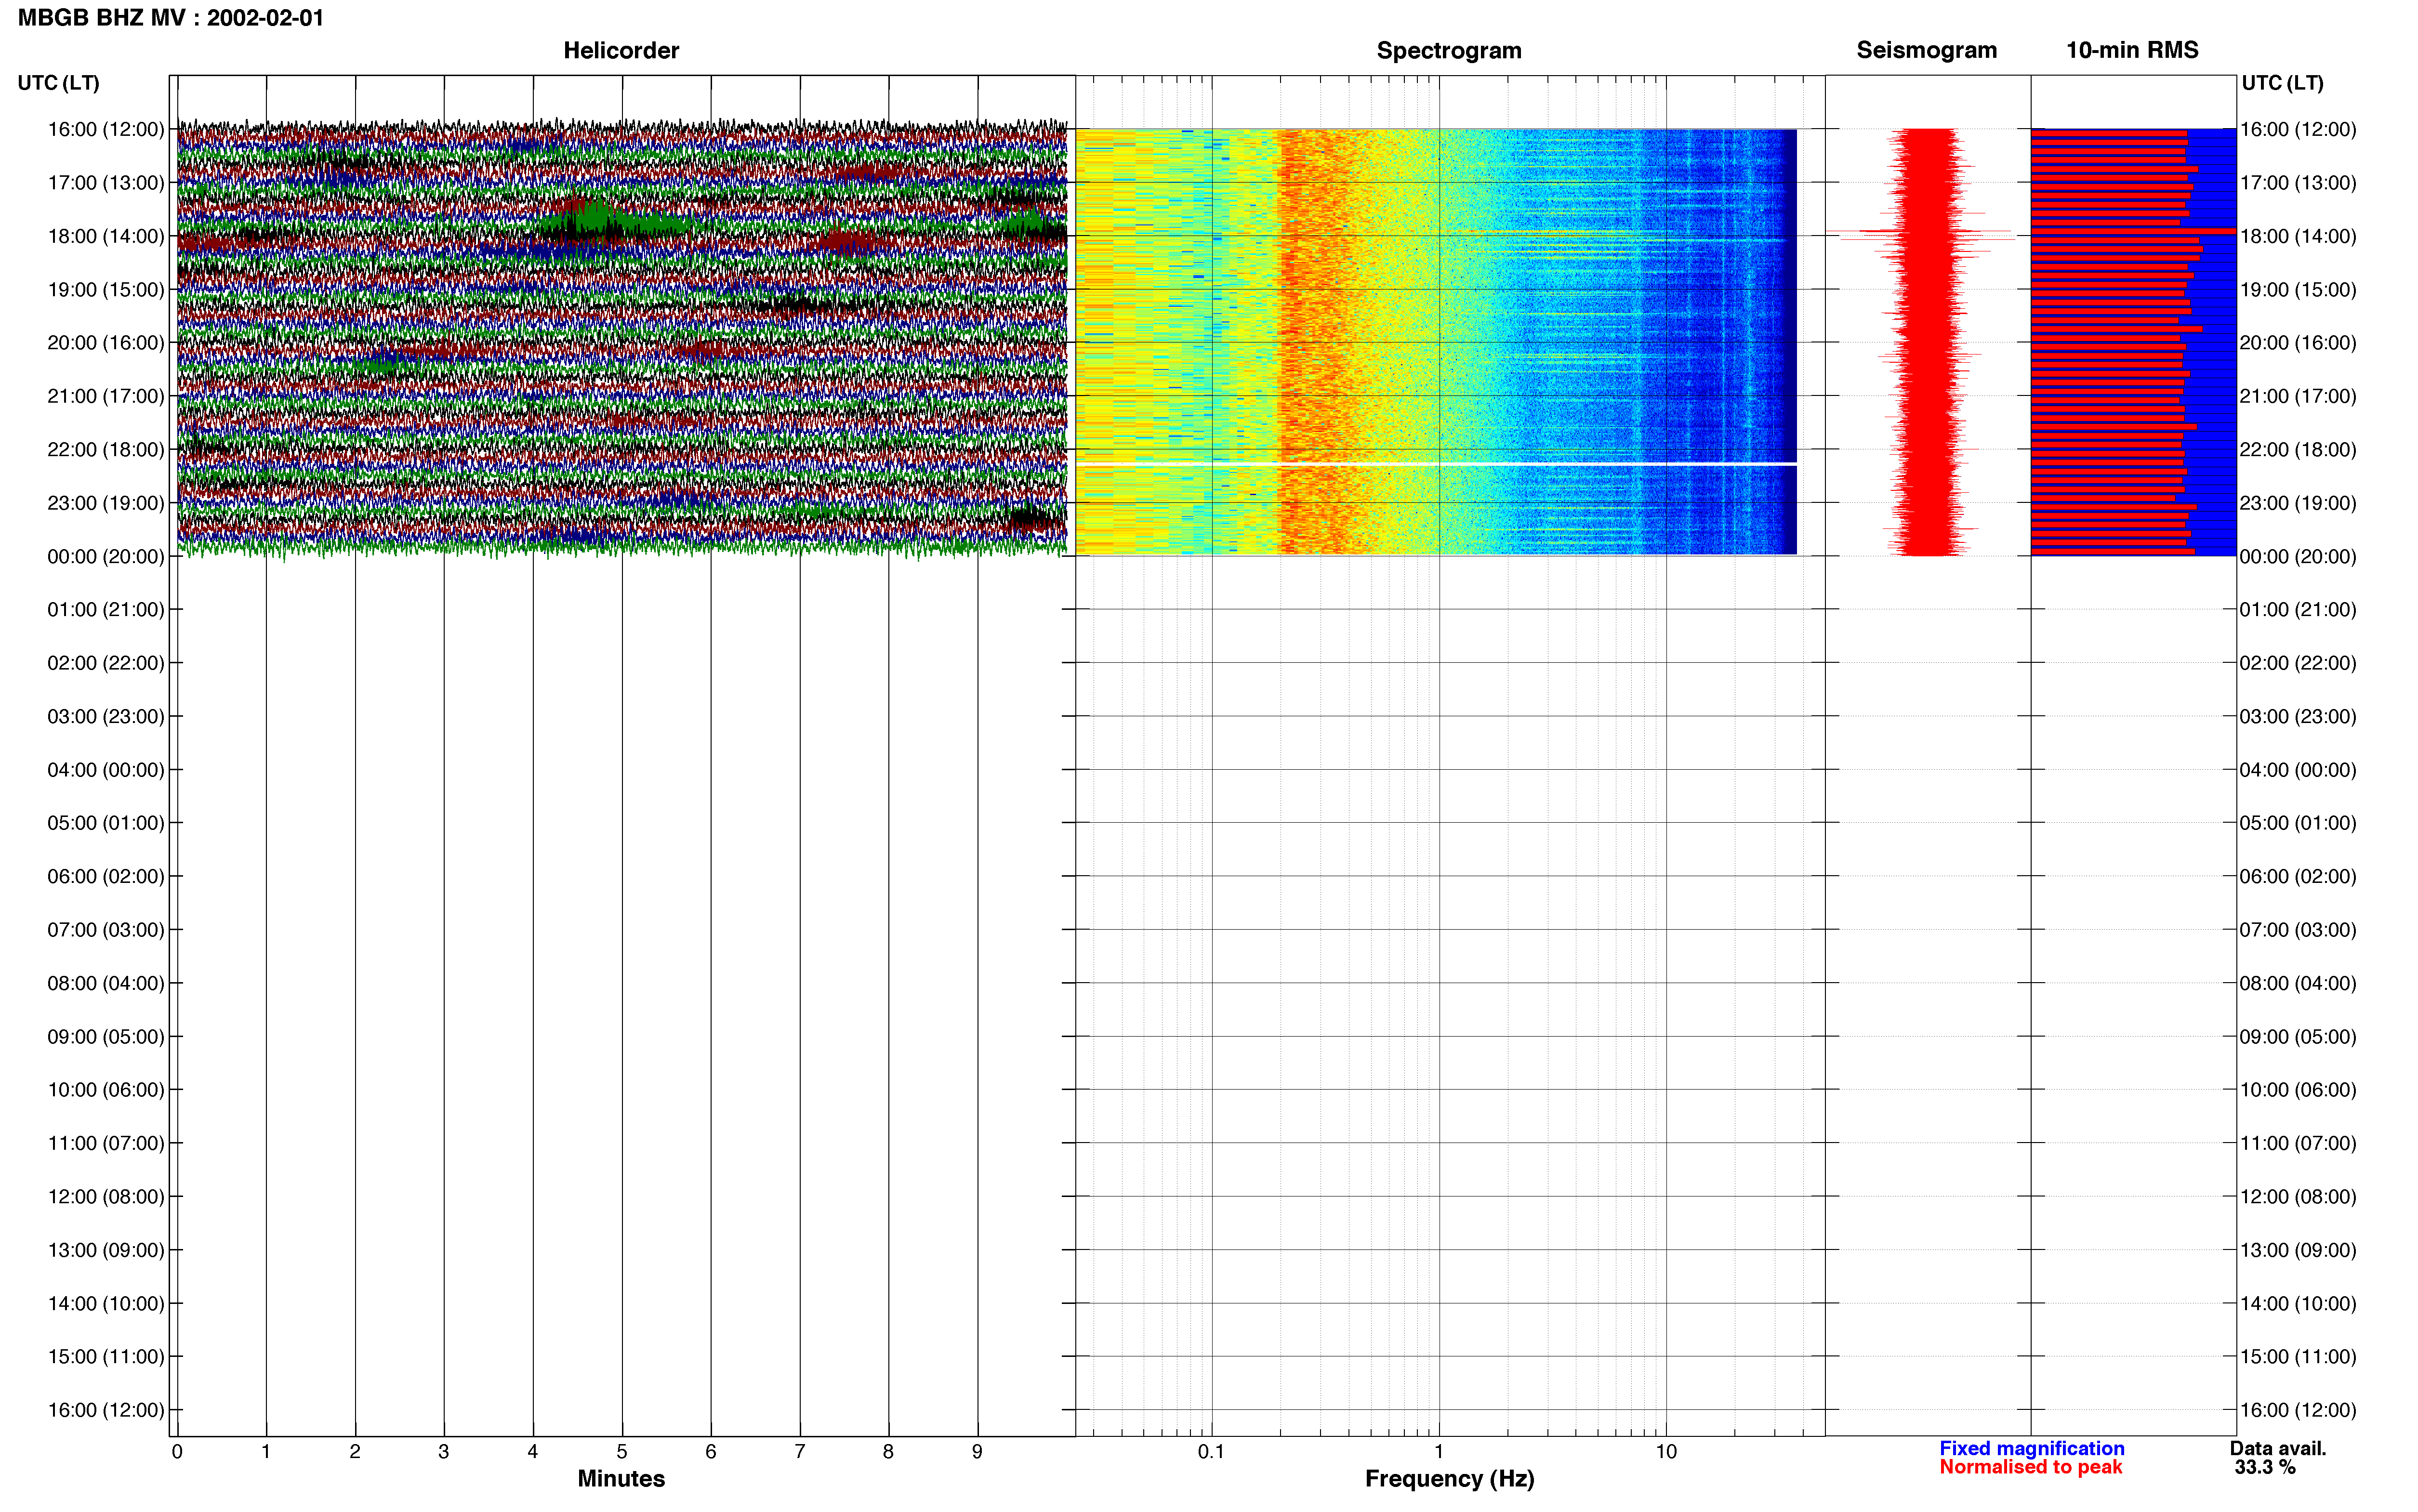The height and width of the screenshot is (1512, 2418).
Task: Select the "Minutes" axis label
Action: pyautogui.click(x=621, y=1478)
